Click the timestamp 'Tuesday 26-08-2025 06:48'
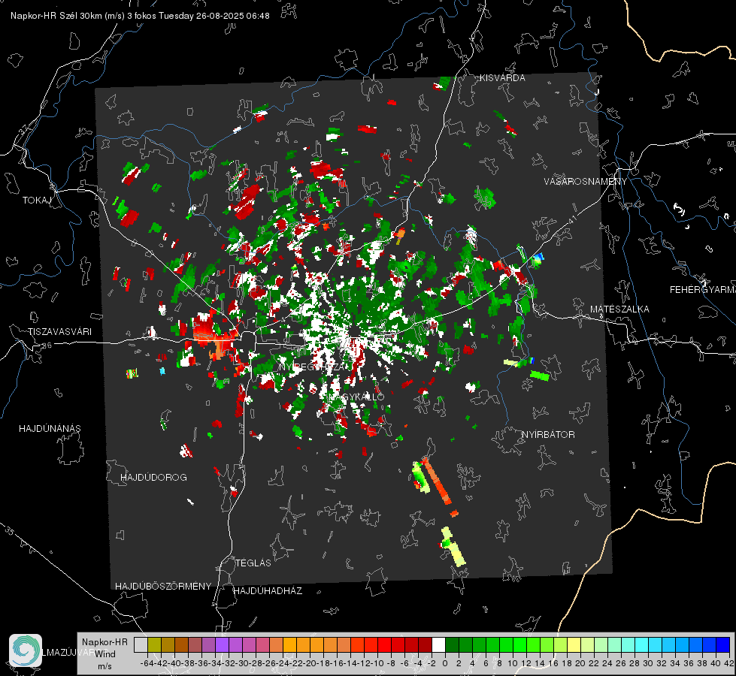Image resolution: width=736 pixels, height=676 pixels. coord(214,16)
